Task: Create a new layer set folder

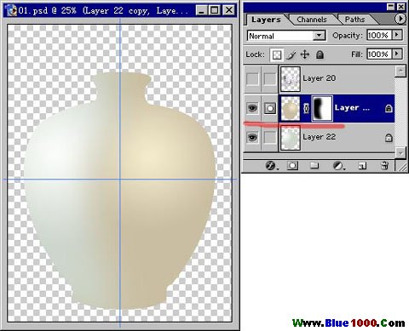Action: pyautogui.click(x=314, y=165)
